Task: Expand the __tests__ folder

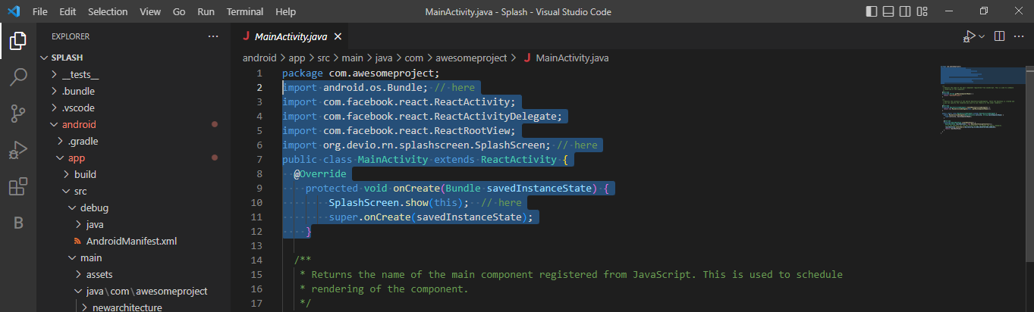Action: pos(134,74)
